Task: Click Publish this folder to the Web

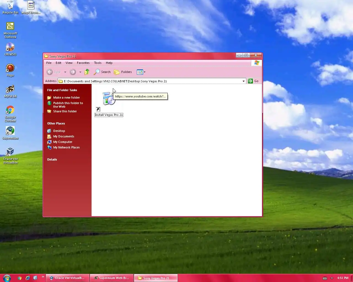Action: [65, 105]
